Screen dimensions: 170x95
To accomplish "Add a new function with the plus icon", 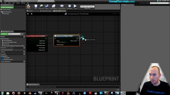I will pyautogui.click(x=24, y=48).
